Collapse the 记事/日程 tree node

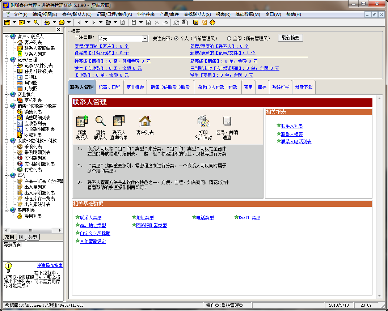(7, 60)
